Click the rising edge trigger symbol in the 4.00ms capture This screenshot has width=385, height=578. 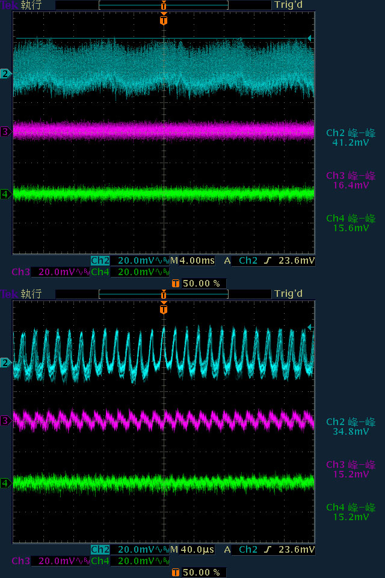268,261
